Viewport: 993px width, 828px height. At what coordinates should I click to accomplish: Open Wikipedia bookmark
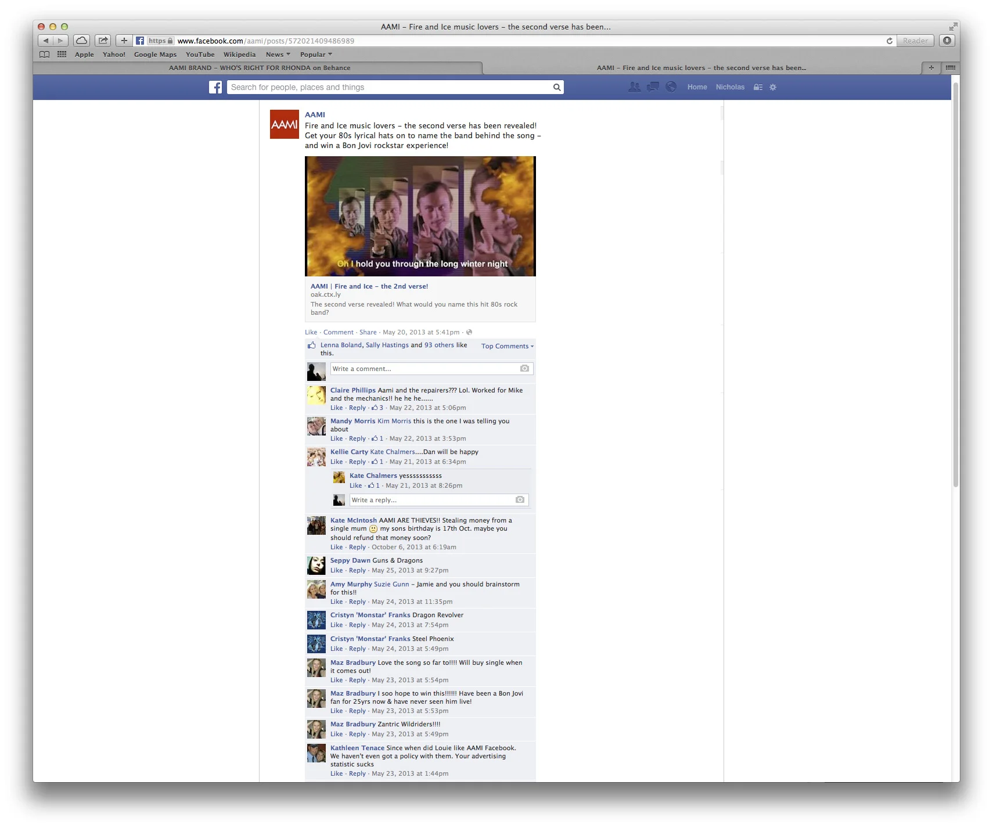coord(239,55)
